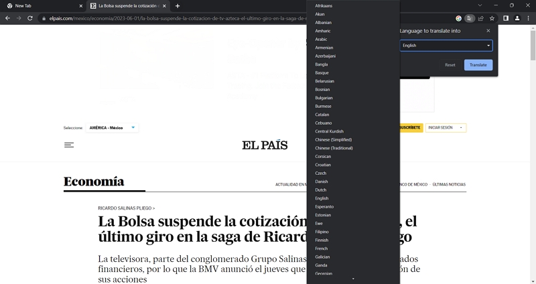Go forward to the next page
Image resolution: width=536 pixels, height=284 pixels.
point(19,18)
